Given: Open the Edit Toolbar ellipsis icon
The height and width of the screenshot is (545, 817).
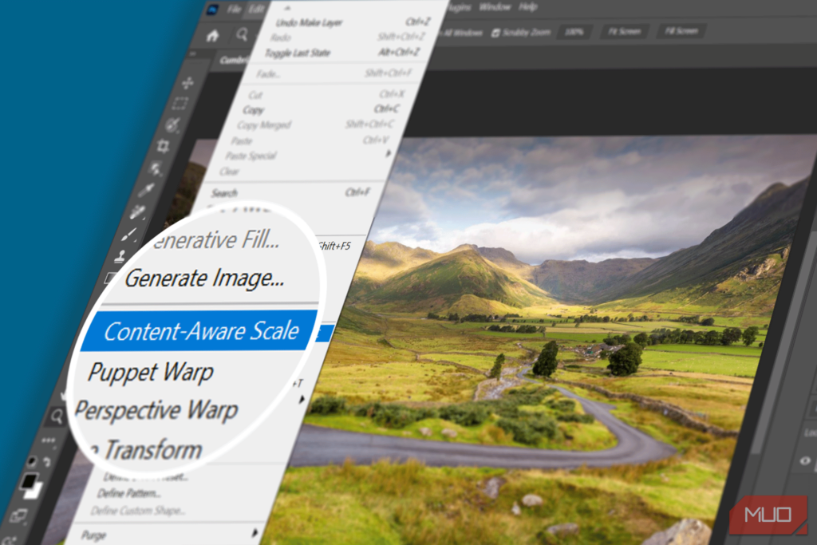Looking at the screenshot, I should (x=48, y=440).
